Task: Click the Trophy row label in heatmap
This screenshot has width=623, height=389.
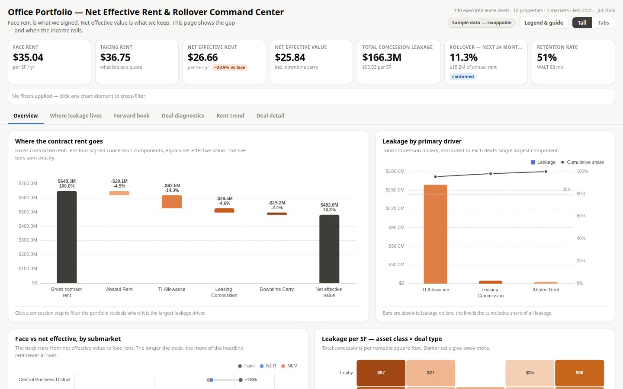Action: (346, 373)
